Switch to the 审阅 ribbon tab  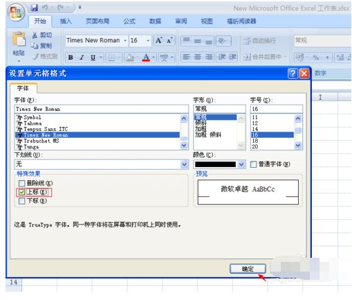coord(181,21)
